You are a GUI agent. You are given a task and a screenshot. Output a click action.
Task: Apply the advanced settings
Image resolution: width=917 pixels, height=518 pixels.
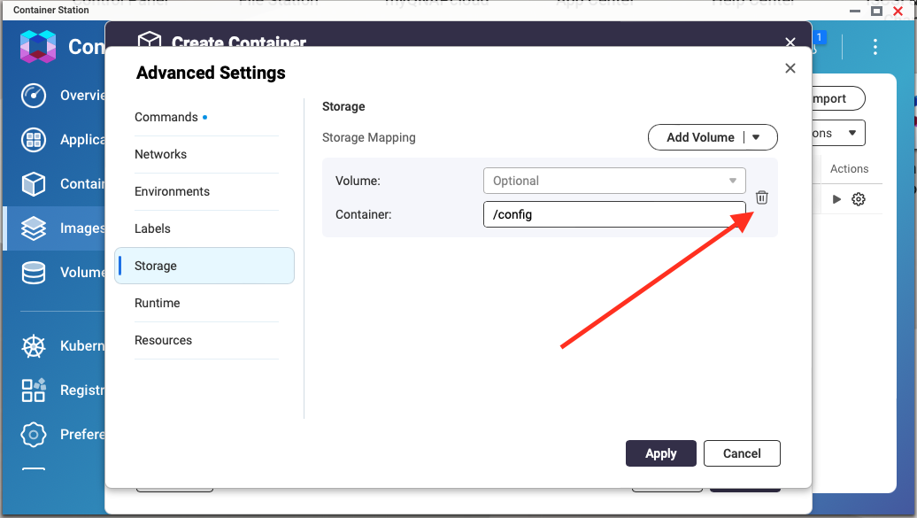(x=661, y=453)
